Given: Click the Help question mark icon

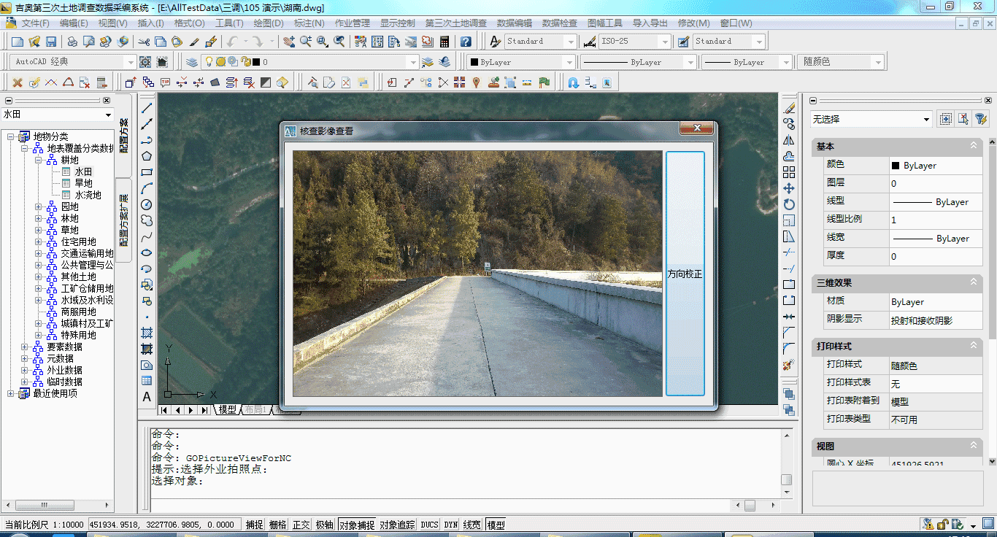Looking at the screenshot, I should tap(466, 42).
